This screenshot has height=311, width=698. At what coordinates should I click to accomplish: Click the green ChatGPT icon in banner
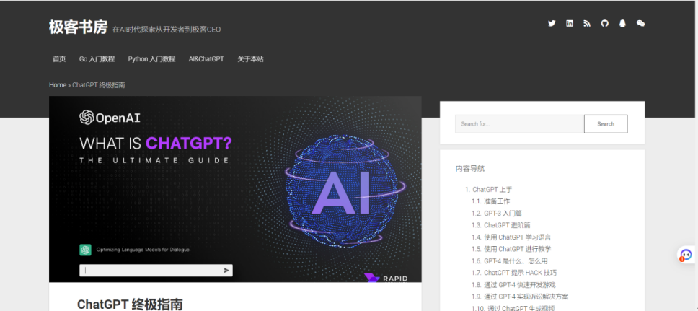85,250
